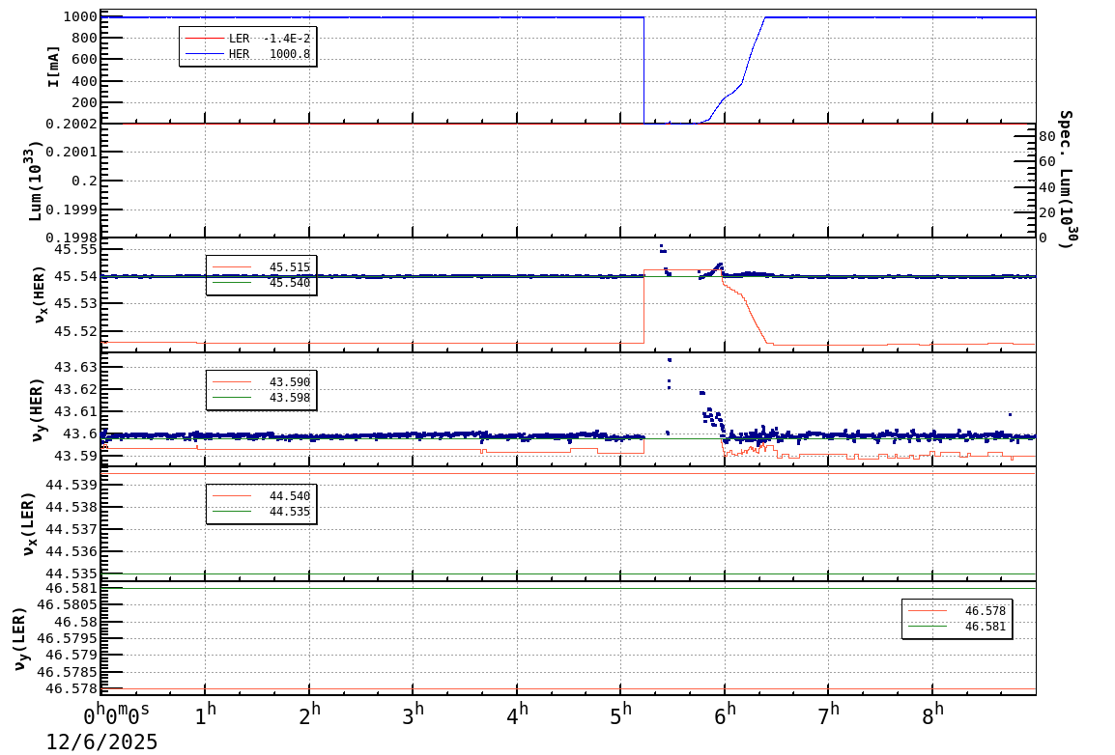Viewport: 1115px width, 755px height.
Task: Click the 46.581 legend entry
Action: click(957, 627)
